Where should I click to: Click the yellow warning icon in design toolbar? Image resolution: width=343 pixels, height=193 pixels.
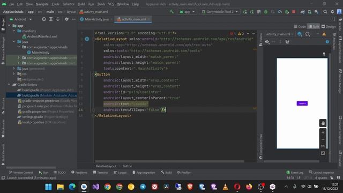point(324,34)
